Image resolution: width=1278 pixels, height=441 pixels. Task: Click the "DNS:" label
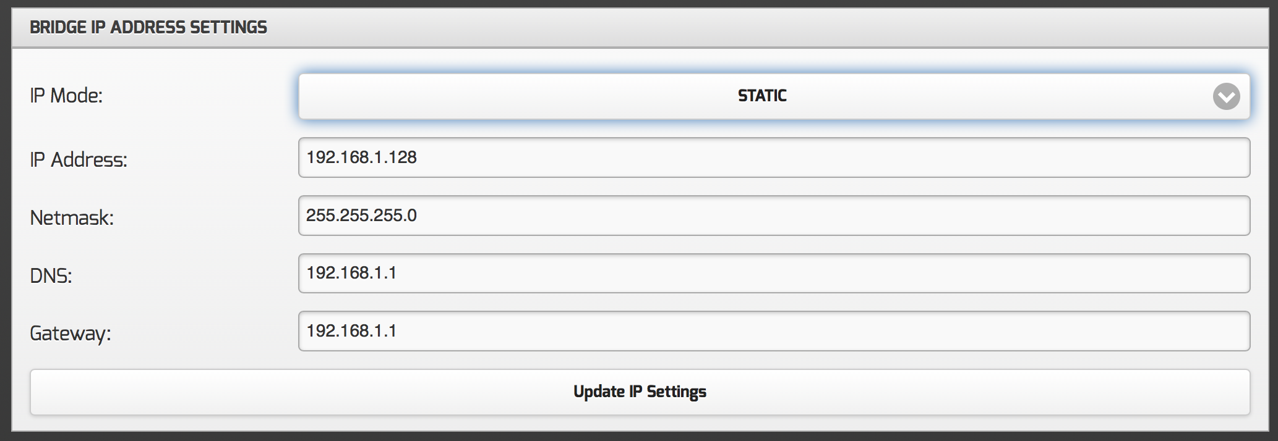(x=51, y=275)
